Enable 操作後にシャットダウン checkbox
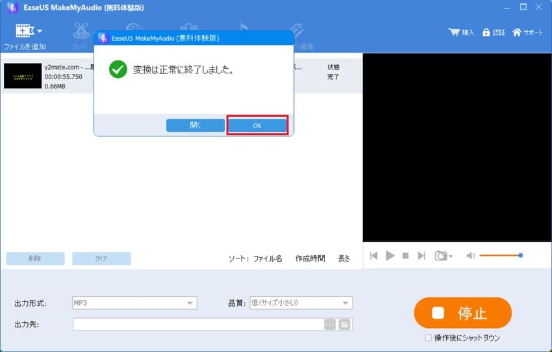 coord(428,338)
